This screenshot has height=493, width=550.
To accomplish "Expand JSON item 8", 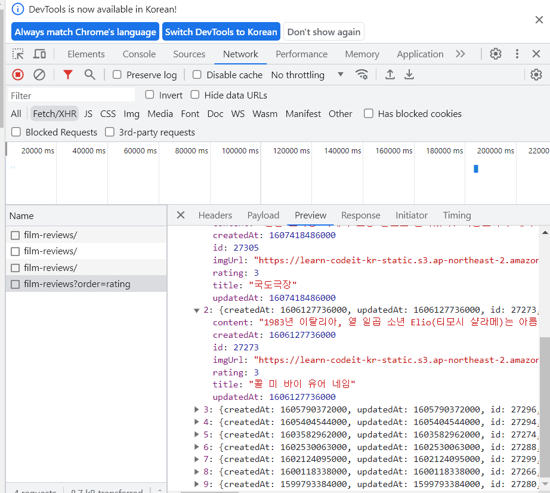I will [x=197, y=472].
